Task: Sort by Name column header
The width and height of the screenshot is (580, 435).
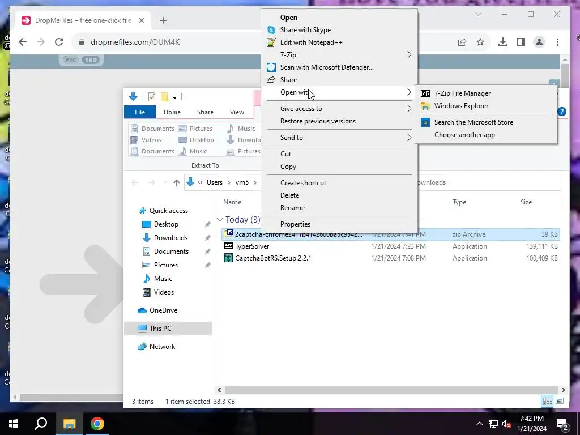Action: point(232,202)
